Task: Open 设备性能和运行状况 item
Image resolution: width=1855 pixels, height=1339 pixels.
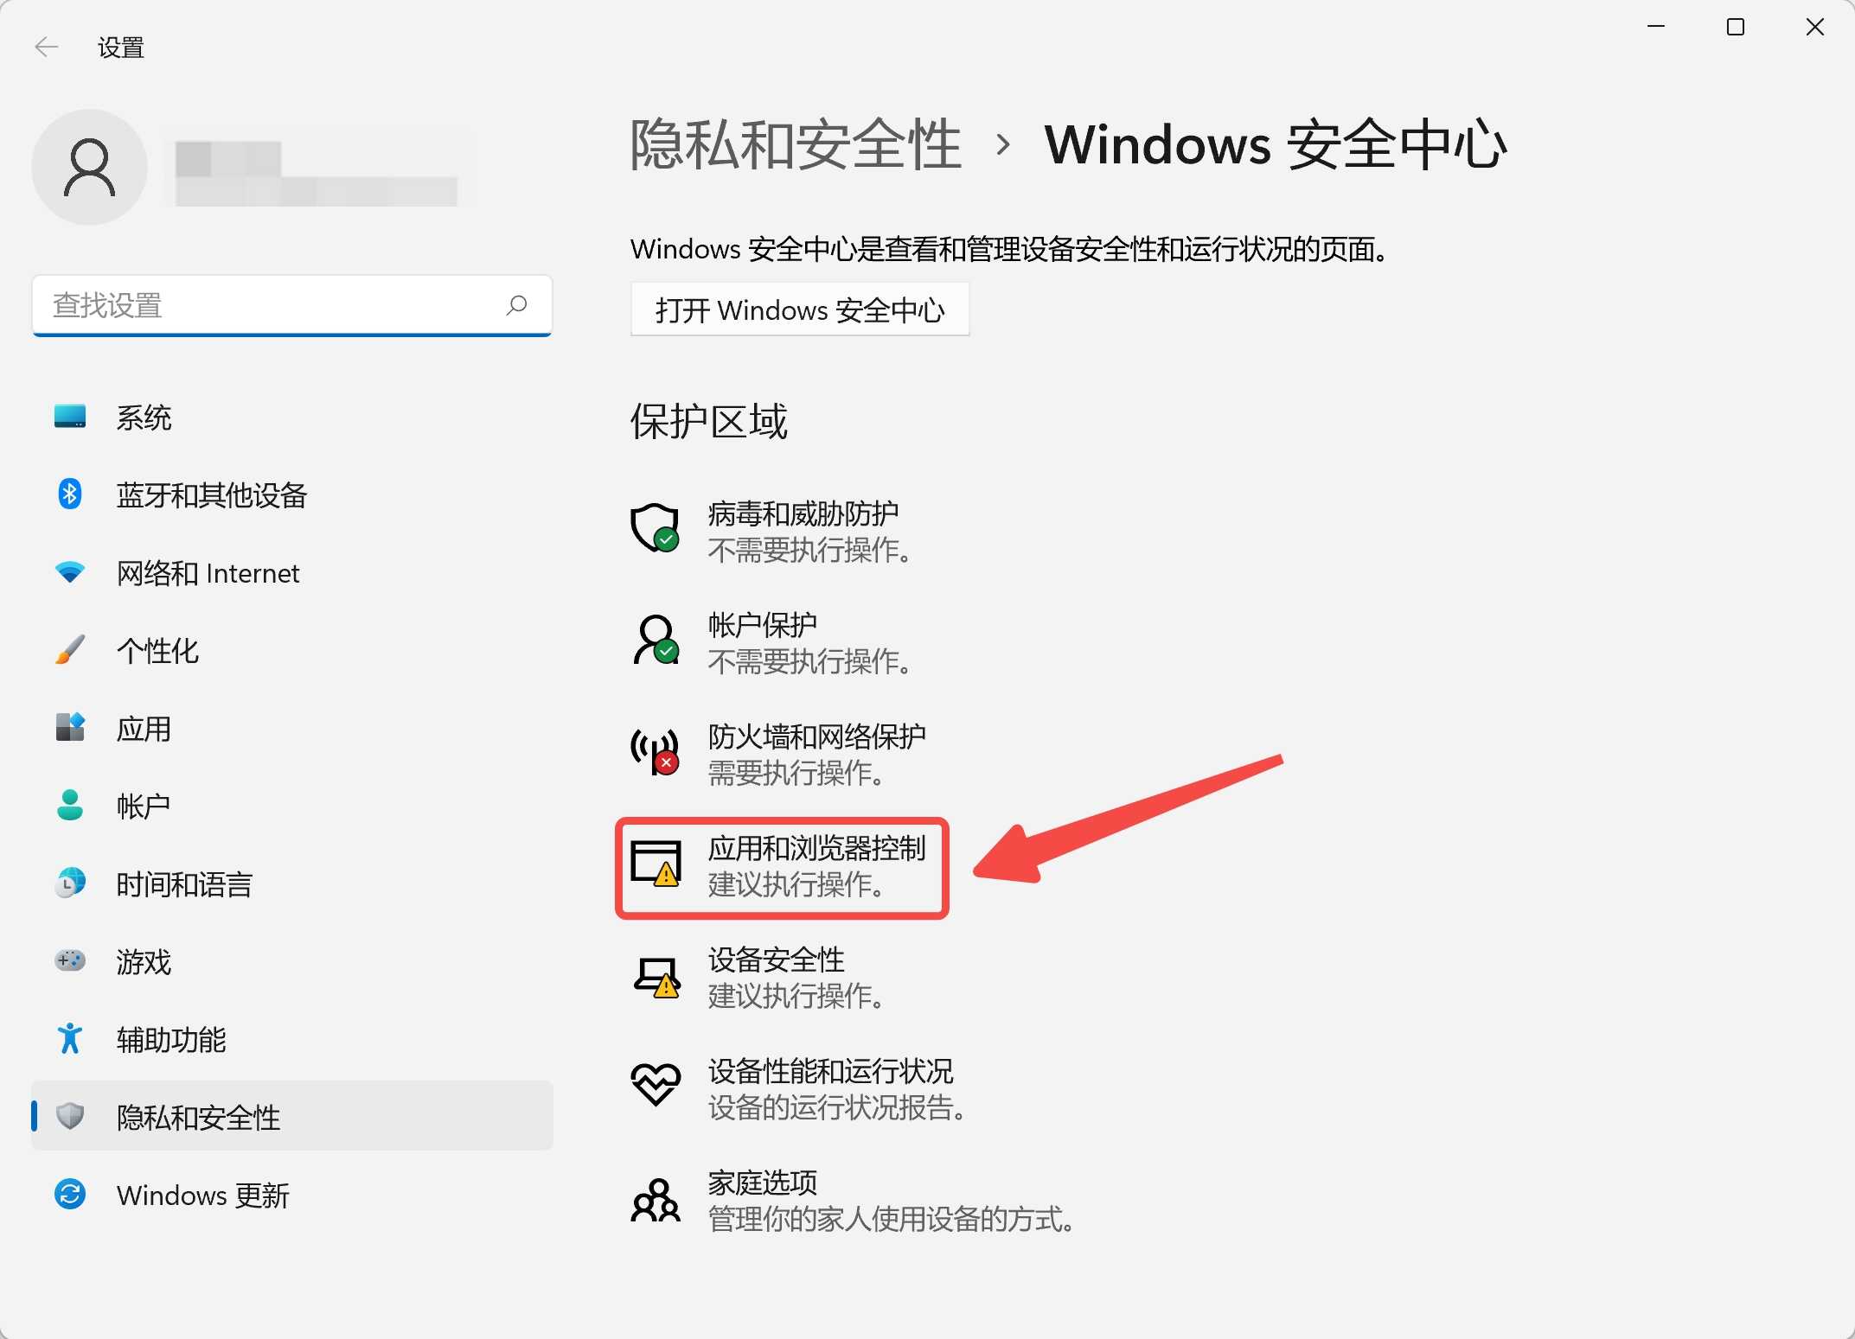Action: click(799, 1088)
